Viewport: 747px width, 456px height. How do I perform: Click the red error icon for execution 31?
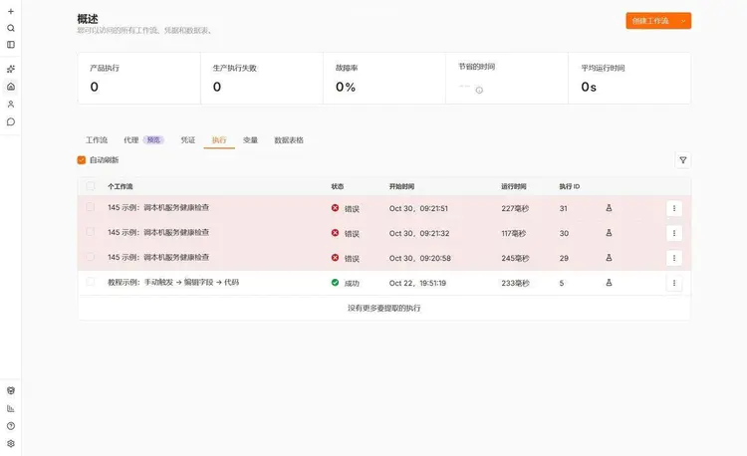coord(335,208)
